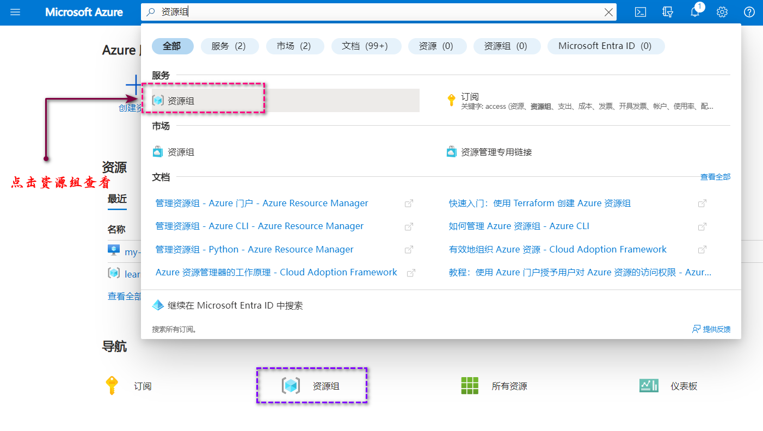Click 查看全部 for 文档
Screen dimensions: 763x431
tap(715, 177)
